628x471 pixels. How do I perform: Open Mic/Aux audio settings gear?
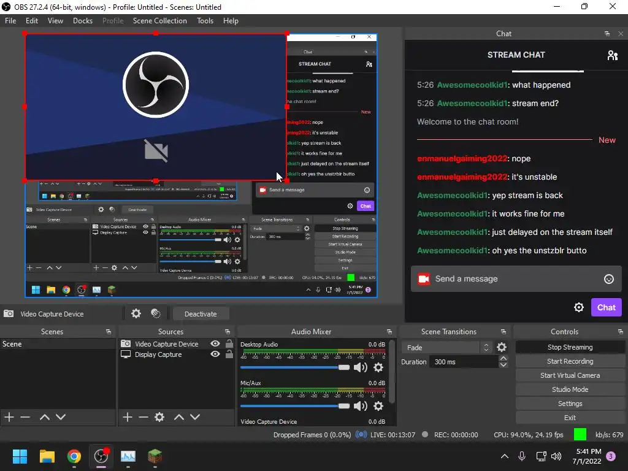point(378,406)
